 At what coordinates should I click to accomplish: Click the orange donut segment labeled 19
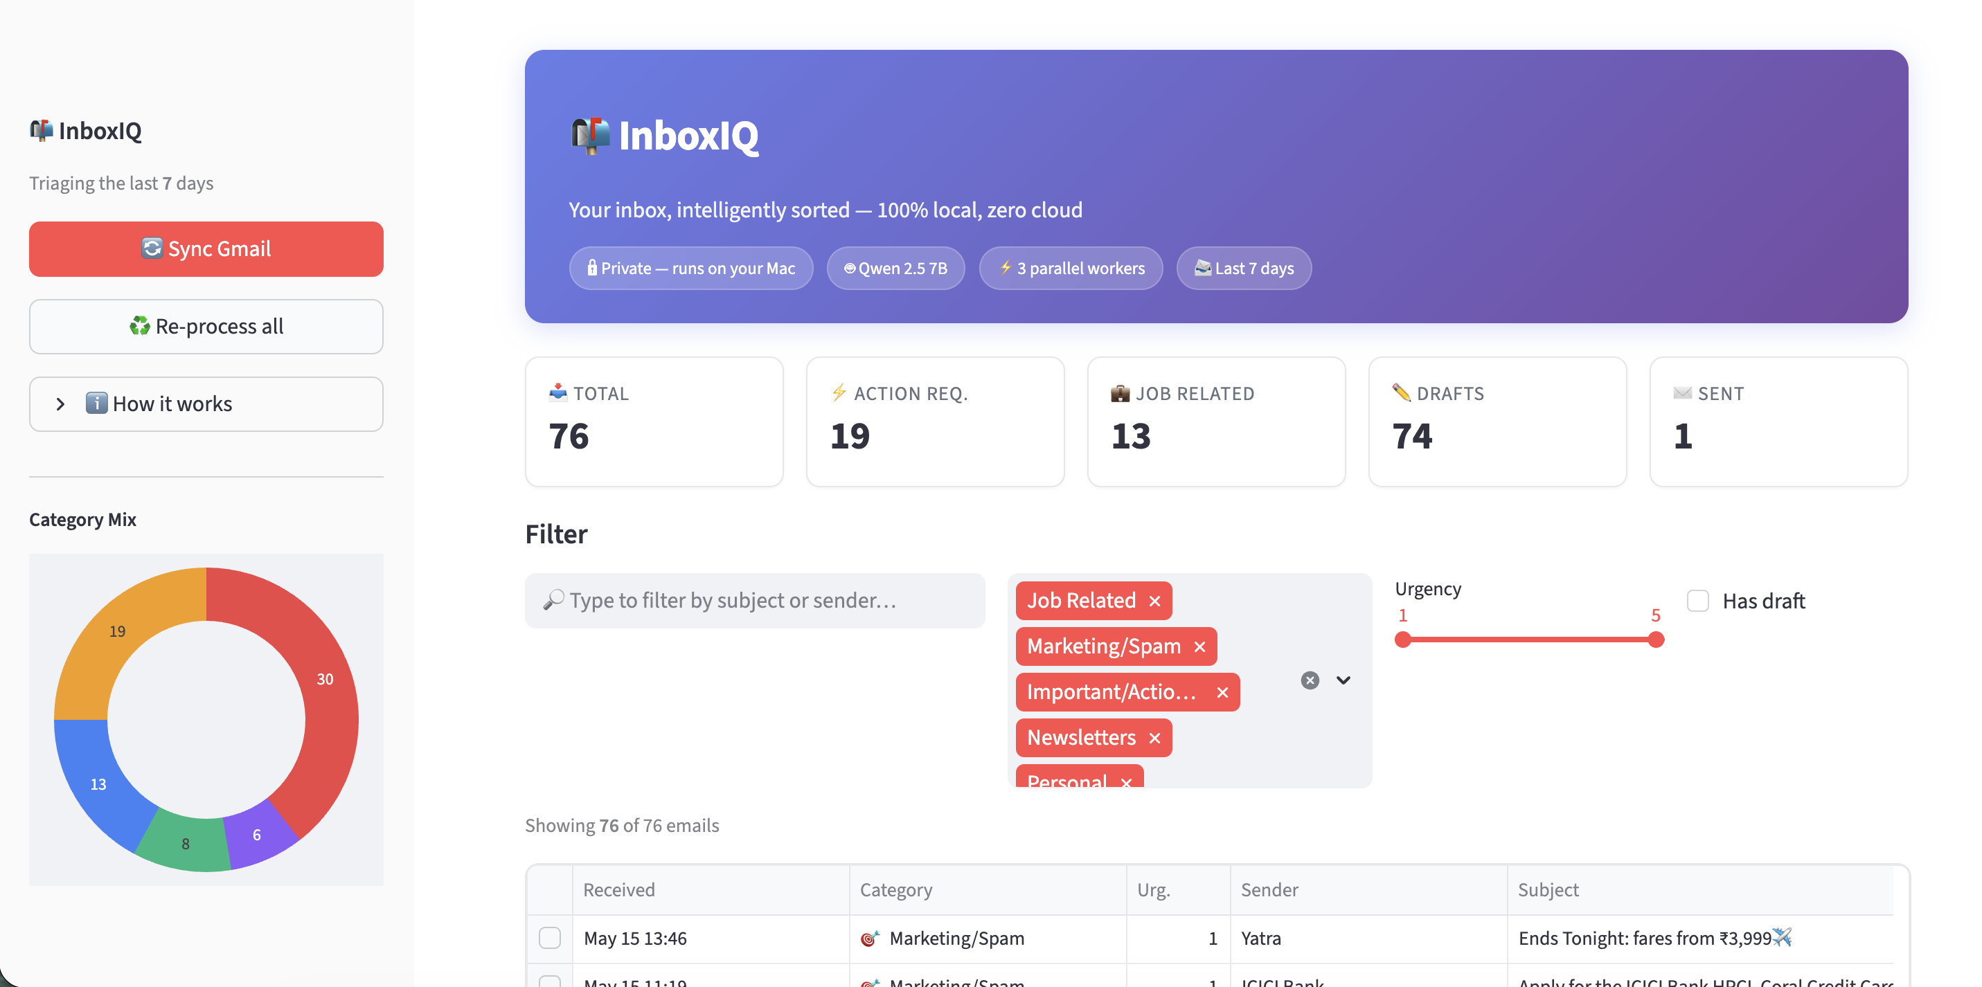click(x=117, y=632)
